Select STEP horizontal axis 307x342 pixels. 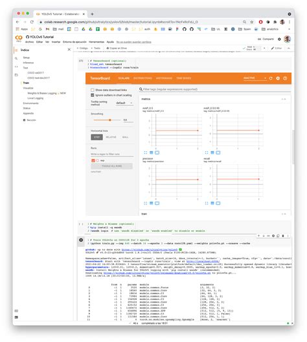pos(97,137)
